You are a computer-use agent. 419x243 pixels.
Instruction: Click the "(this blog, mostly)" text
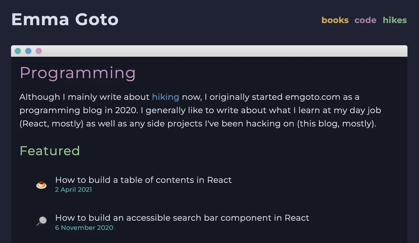336,123
